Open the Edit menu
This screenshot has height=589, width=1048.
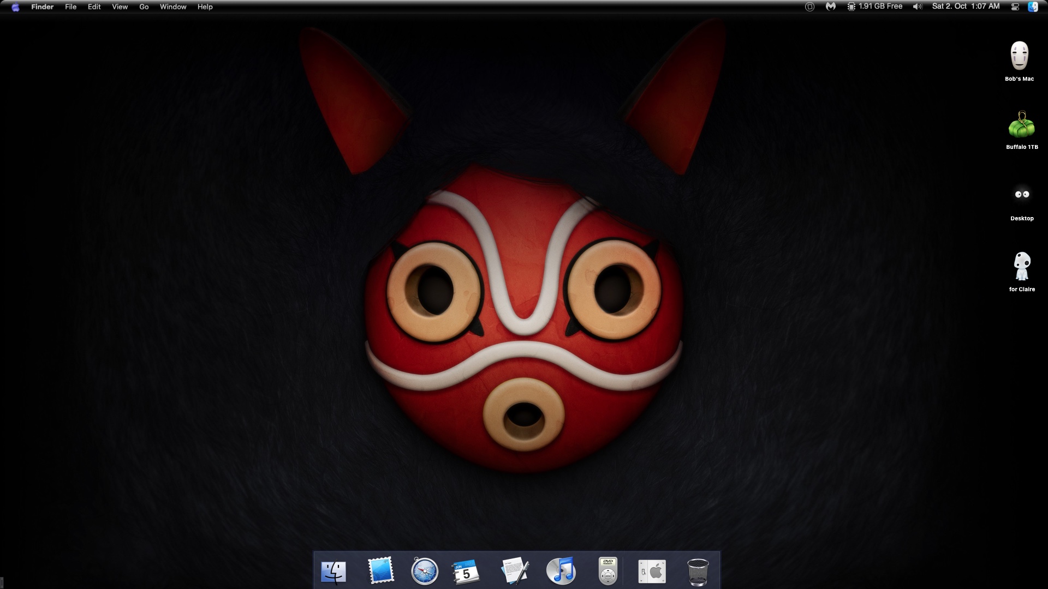point(94,7)
